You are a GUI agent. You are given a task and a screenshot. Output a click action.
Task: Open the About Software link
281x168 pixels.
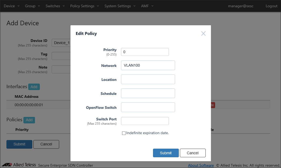[201, 165]
